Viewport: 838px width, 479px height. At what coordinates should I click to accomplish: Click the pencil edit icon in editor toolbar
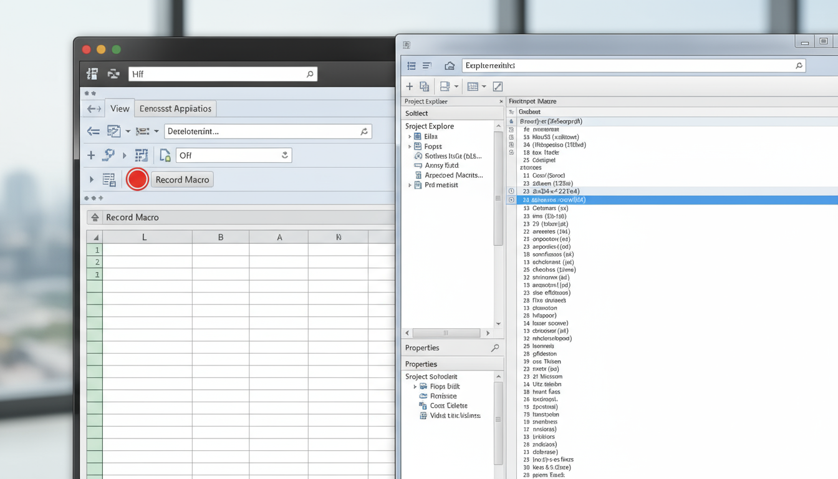click(x=498, y=87)
